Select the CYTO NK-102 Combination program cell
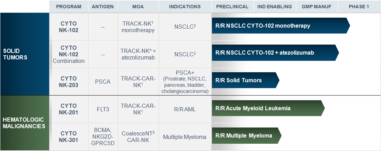 point(69,54)
